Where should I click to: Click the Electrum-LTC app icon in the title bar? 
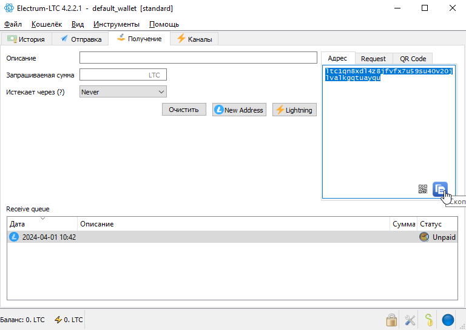(9, 8)
